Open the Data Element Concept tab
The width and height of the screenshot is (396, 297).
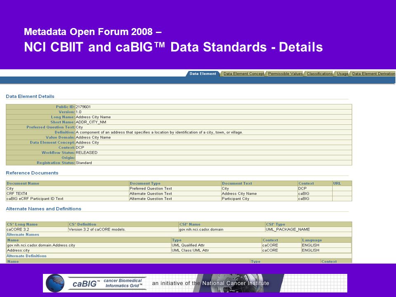[x=244, y=74]
